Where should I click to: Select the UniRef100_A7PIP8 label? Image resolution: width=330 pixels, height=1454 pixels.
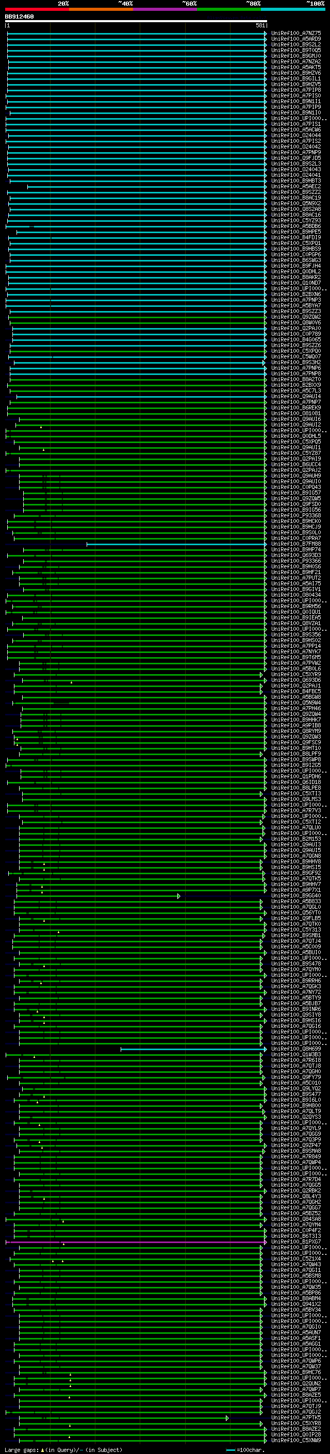tap(296, 90)
